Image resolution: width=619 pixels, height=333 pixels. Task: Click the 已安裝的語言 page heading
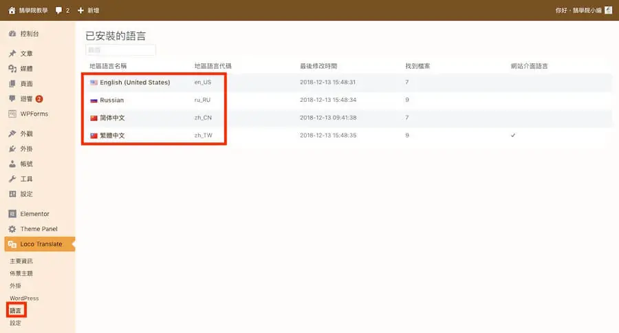point(116,36)
